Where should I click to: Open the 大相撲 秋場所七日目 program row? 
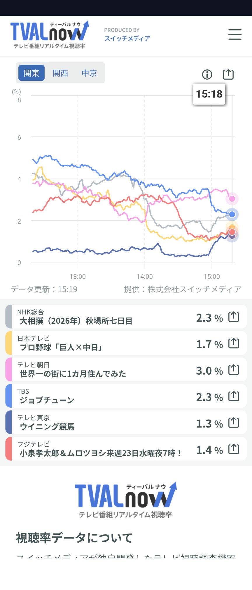(126, 317)
